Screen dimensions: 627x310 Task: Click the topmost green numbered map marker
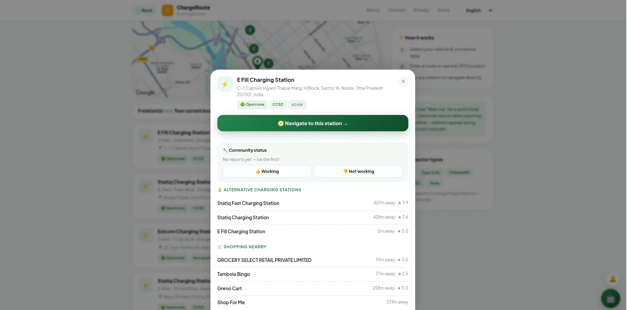250,30
